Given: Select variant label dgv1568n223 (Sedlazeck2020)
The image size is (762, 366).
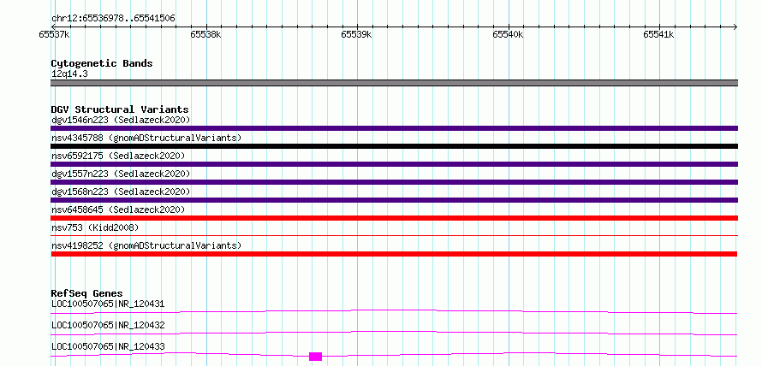Looking at the screenshot, I should (121, 192).
